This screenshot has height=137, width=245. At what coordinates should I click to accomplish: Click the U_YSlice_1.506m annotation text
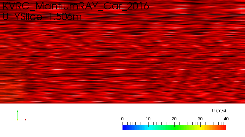42,17
